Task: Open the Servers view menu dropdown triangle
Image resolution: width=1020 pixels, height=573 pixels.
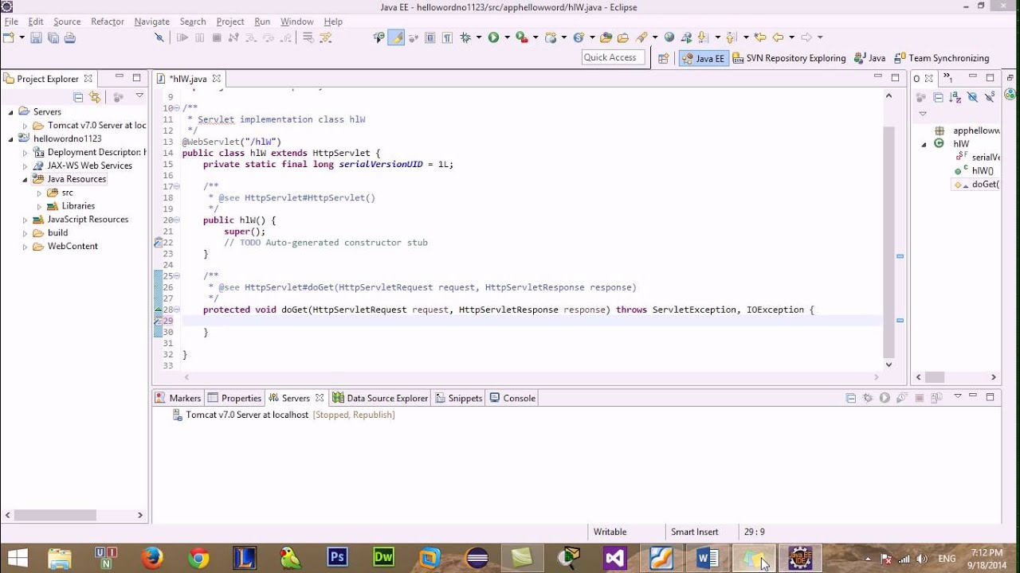Action: coord(958,397)
